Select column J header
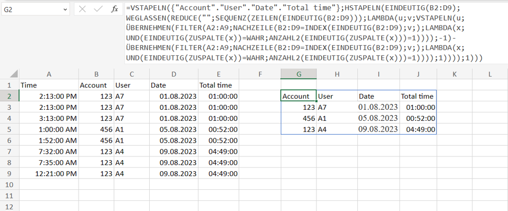Screen dimensions: 508x211 click(x=418, y=74)
